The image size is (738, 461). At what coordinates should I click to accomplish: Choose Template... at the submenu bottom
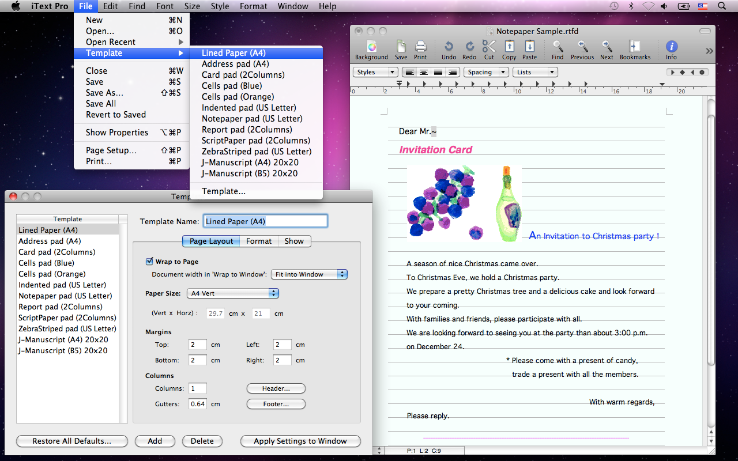click(x=256, y=191)
